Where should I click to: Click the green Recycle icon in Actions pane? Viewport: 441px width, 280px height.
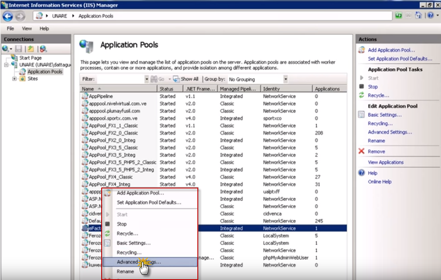(x=361, y=95)
